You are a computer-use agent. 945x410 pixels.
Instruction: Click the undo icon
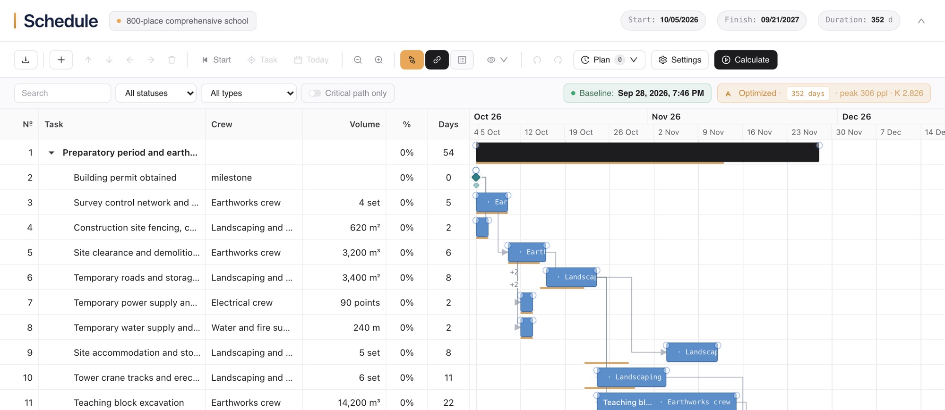(537, 60)
